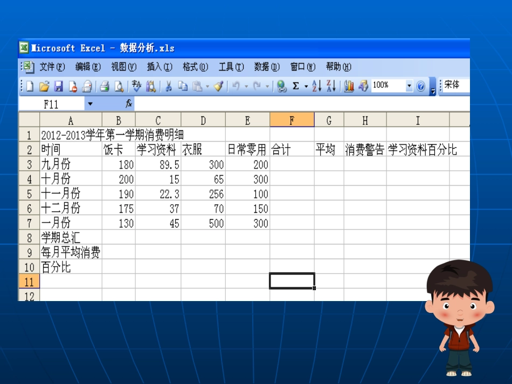The image size is (512, 384).
Task: Select cell containing 百分比 in row 10
Action: coord(71,267)
